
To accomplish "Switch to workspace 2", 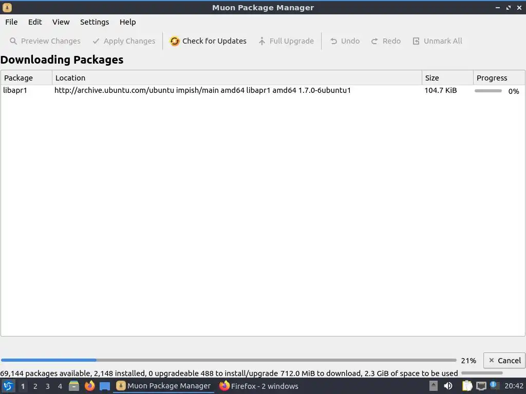I will pyautogui.click(x=35, y=386).
